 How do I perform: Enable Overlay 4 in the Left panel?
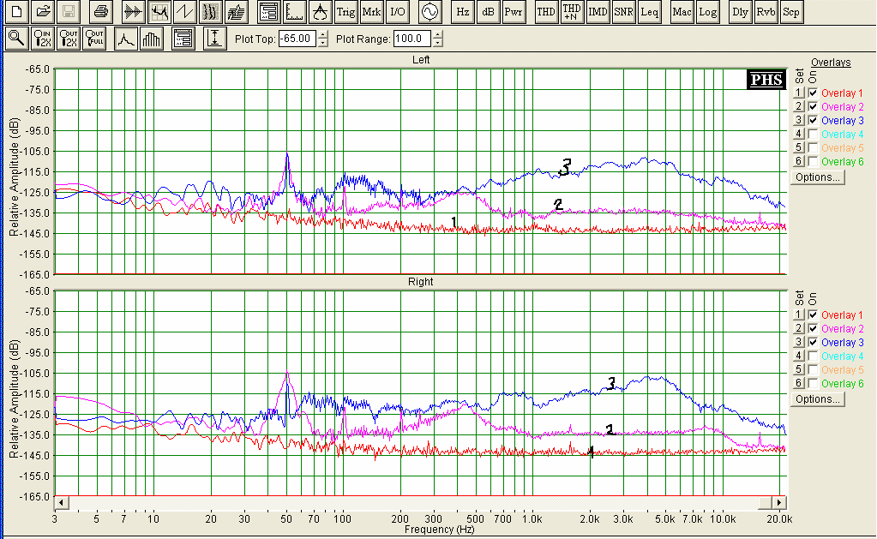coord(814,135)
